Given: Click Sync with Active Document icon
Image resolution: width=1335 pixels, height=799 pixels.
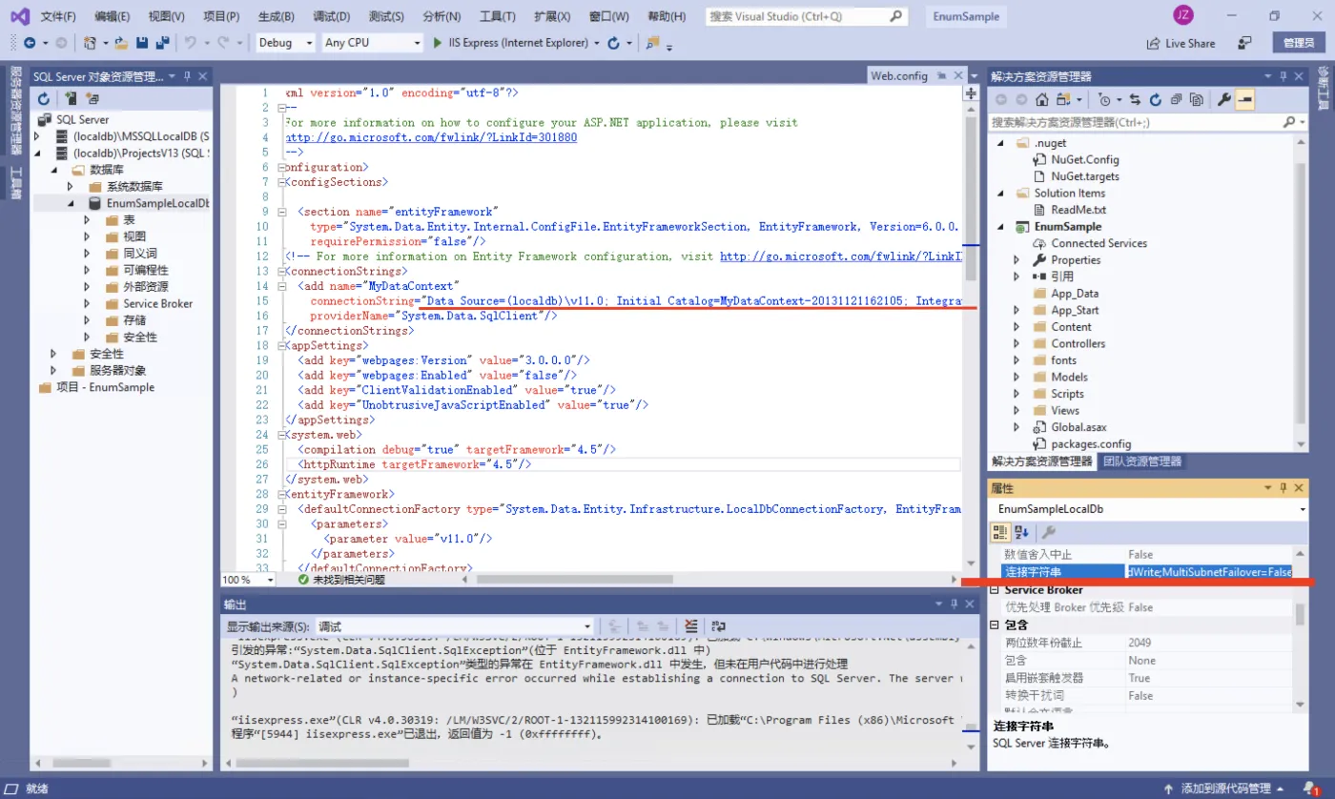Looking at the screenshot, I should coord(1136,99).
